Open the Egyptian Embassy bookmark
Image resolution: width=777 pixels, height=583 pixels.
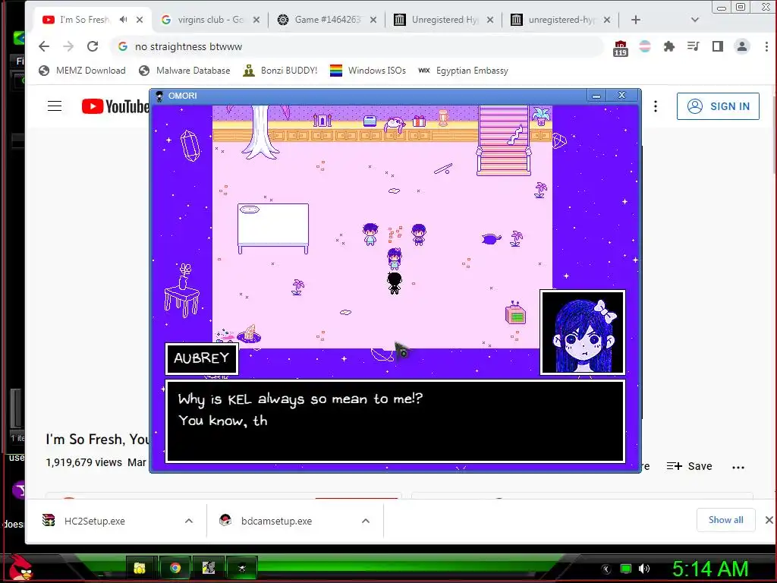coord(464,71)
